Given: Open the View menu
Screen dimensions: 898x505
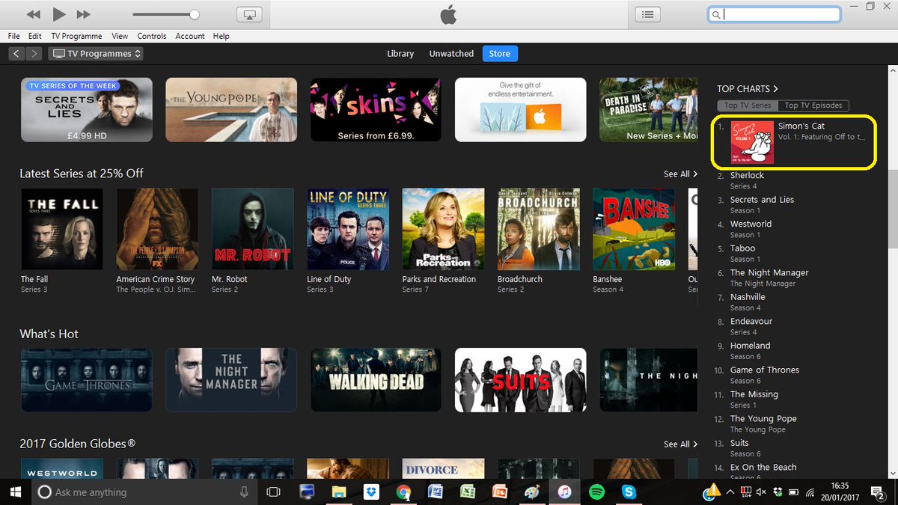Looking at the screenshot, I should 120,36.
